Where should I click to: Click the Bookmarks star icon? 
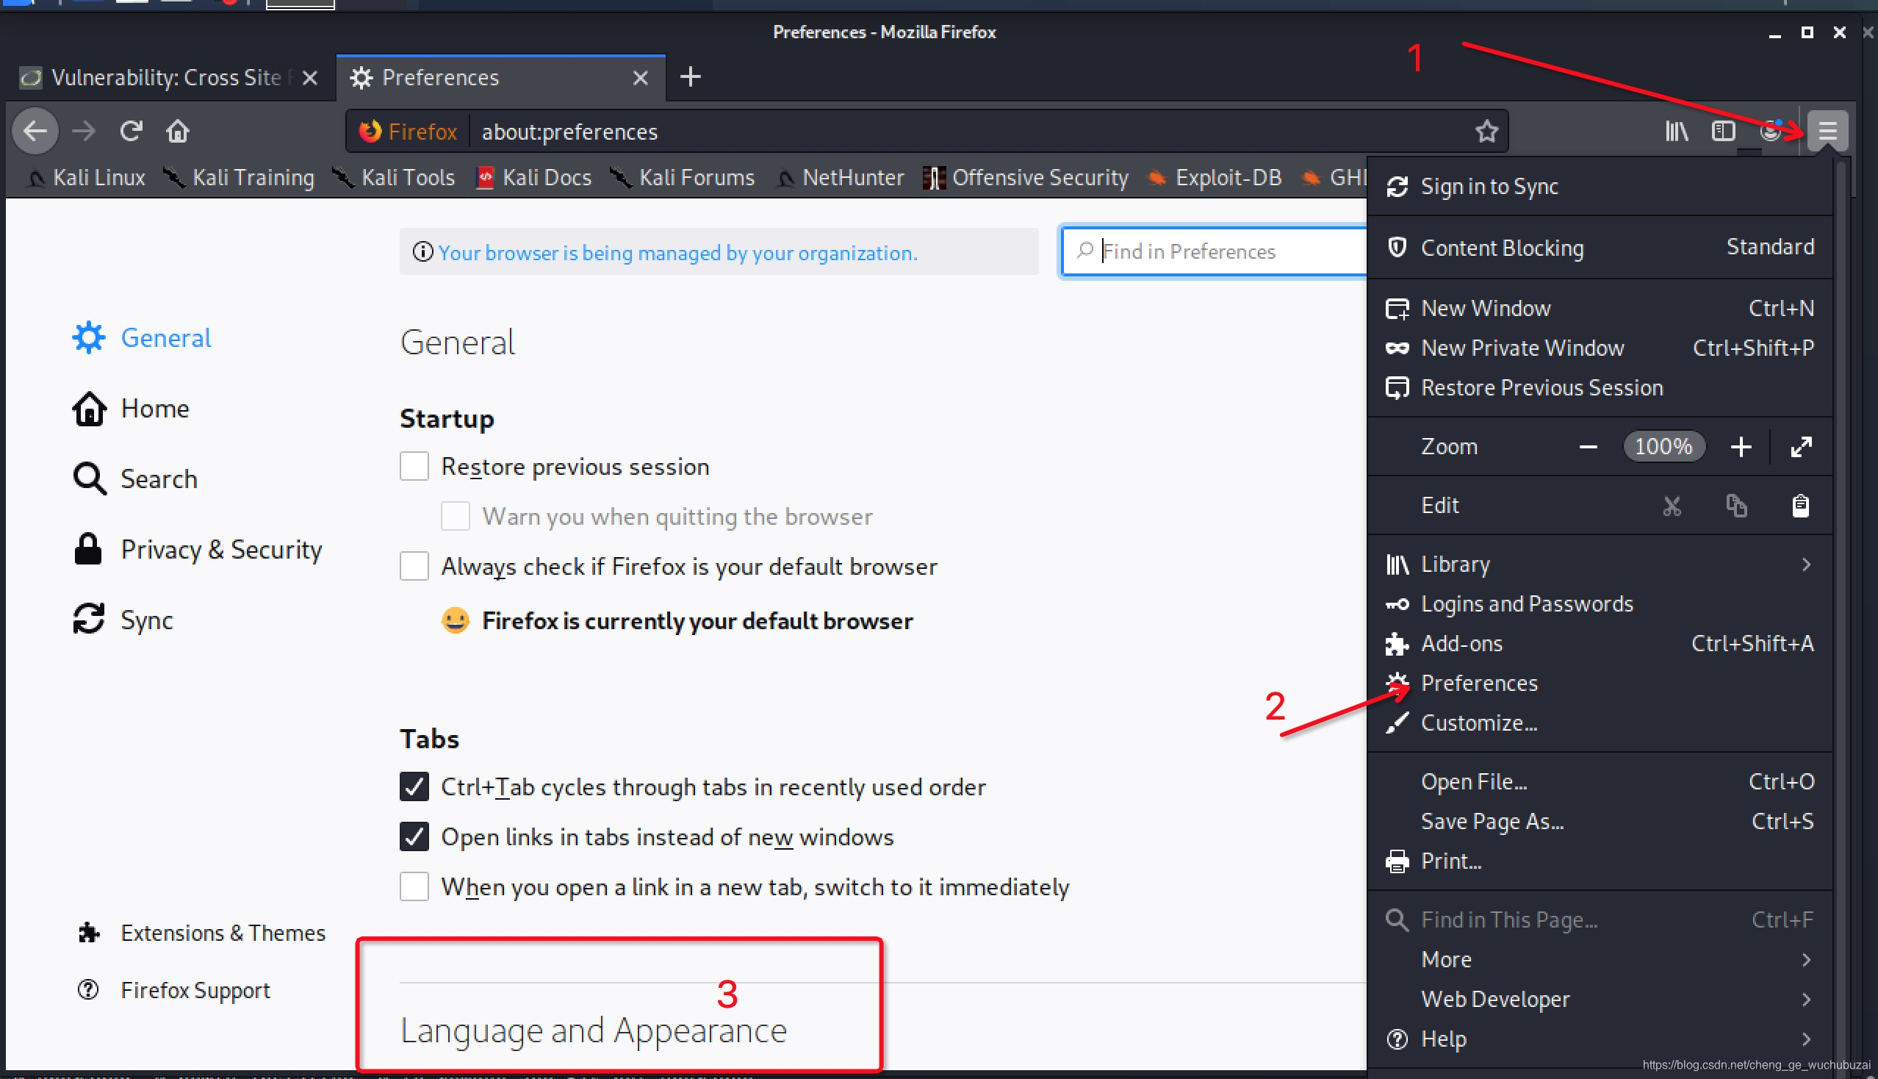click(1487, 130)
